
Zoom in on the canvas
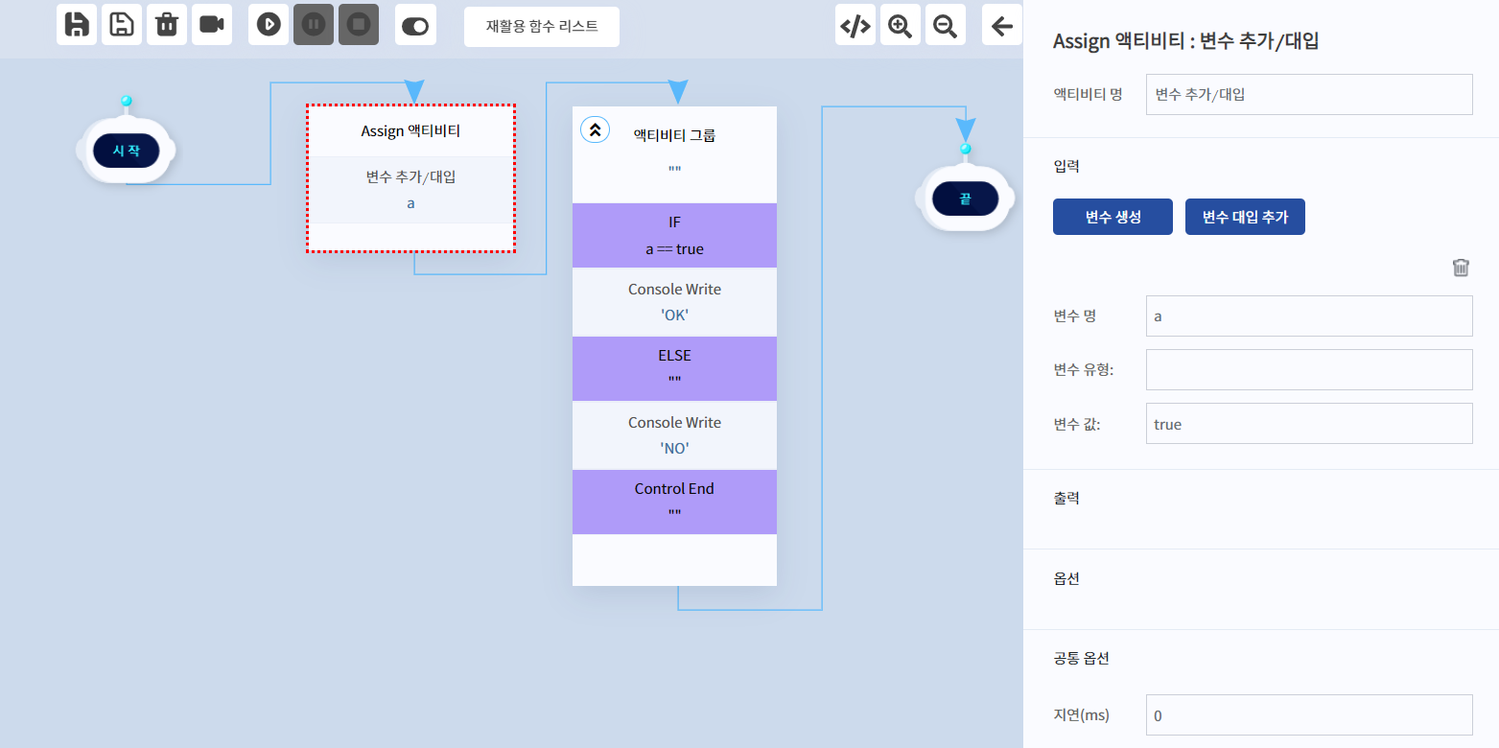901,26
